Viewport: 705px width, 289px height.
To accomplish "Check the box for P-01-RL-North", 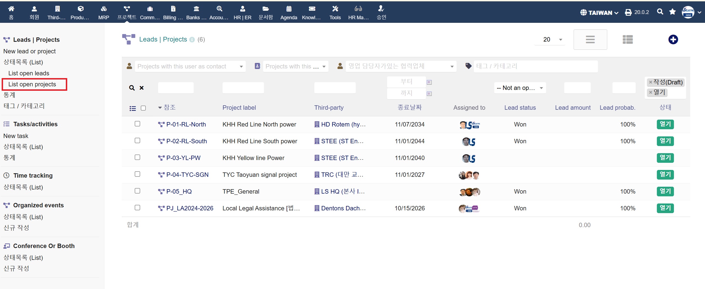I will 137,124.
